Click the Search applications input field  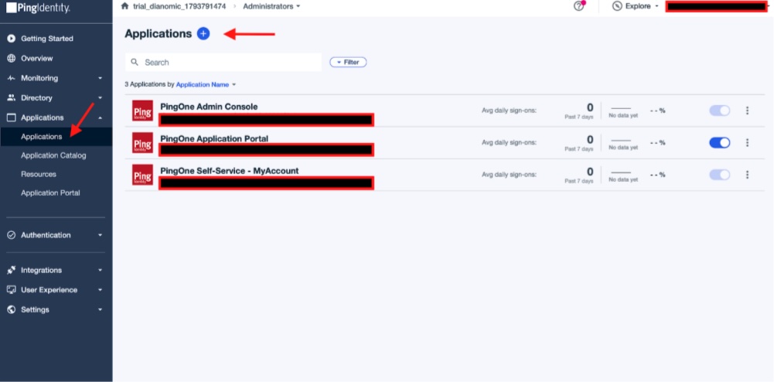click(223, 62)
